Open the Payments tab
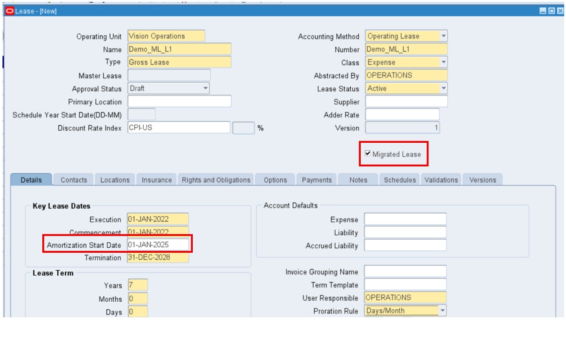566x349 pixels. [x=317, y=180]
